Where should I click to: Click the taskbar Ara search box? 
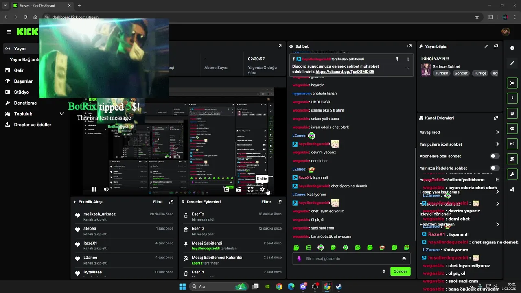pyautogui.click(x=219, y=286)
